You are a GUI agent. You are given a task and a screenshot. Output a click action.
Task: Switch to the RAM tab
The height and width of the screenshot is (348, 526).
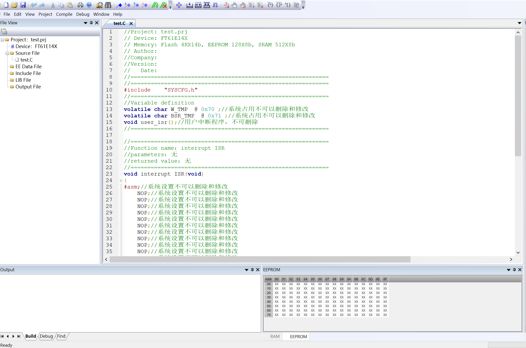(275, 336)
